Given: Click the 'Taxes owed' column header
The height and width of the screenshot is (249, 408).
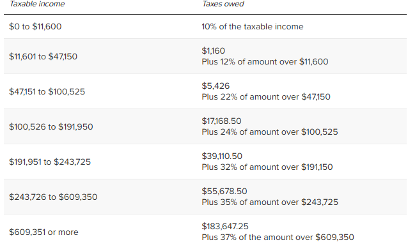Looking at the screenshot, I should (223, 4).
